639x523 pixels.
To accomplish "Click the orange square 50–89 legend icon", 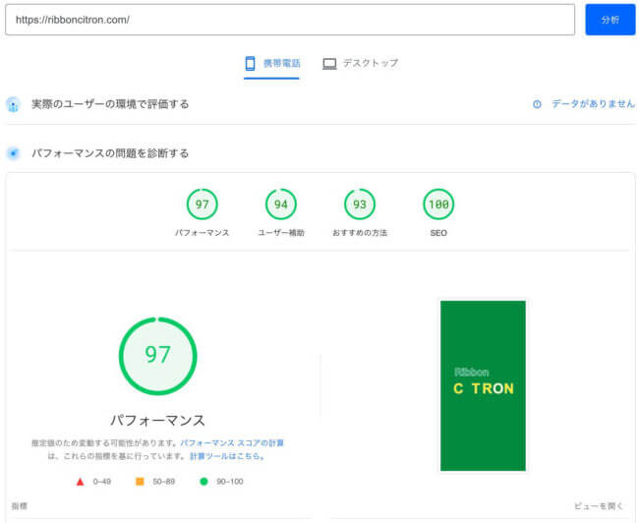I will [140, 482].
